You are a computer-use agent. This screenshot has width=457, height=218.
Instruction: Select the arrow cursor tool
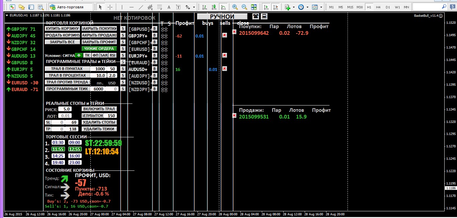(x=100, y=7)
